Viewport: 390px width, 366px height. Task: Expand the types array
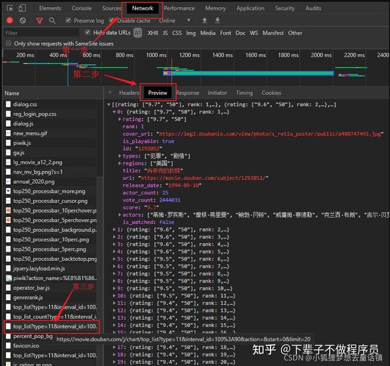(x=120, y=156)
